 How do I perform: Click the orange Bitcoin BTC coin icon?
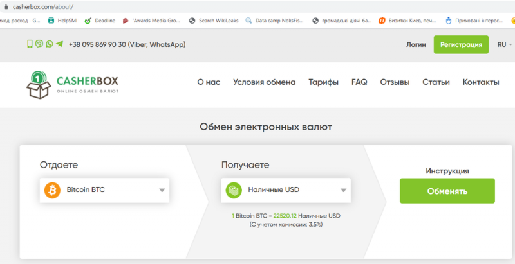click(x=52, y=190)
